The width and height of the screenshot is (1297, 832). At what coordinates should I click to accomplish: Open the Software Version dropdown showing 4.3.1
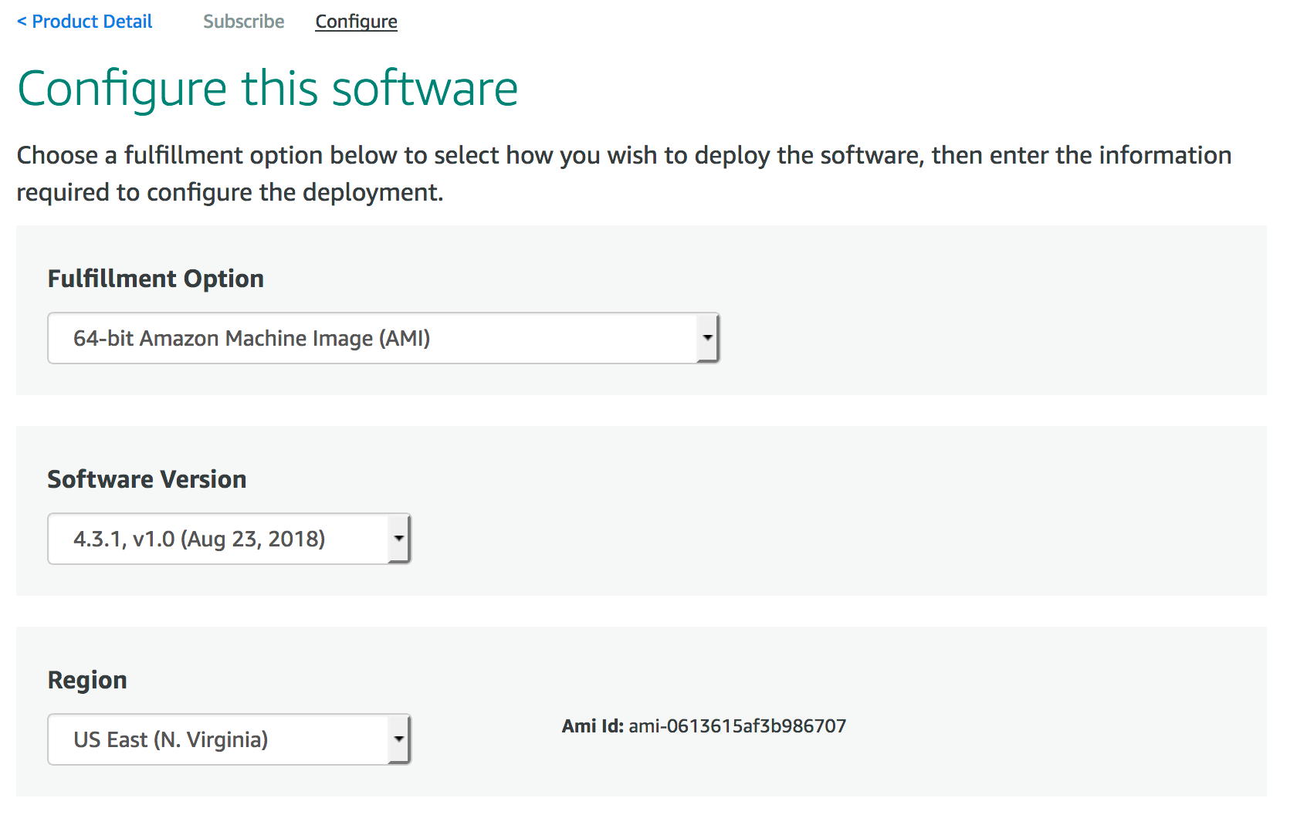pyautogui.click(x=216, y=539)
